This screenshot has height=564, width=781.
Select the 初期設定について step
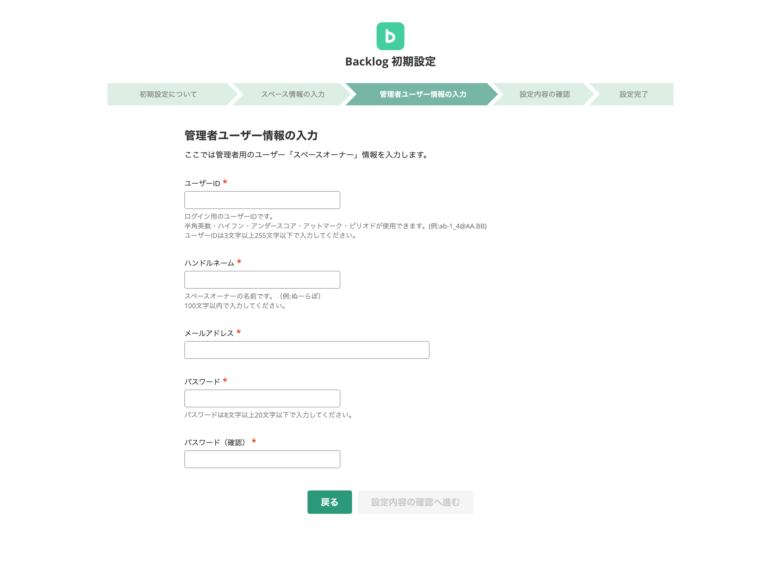tap(168, 94)
